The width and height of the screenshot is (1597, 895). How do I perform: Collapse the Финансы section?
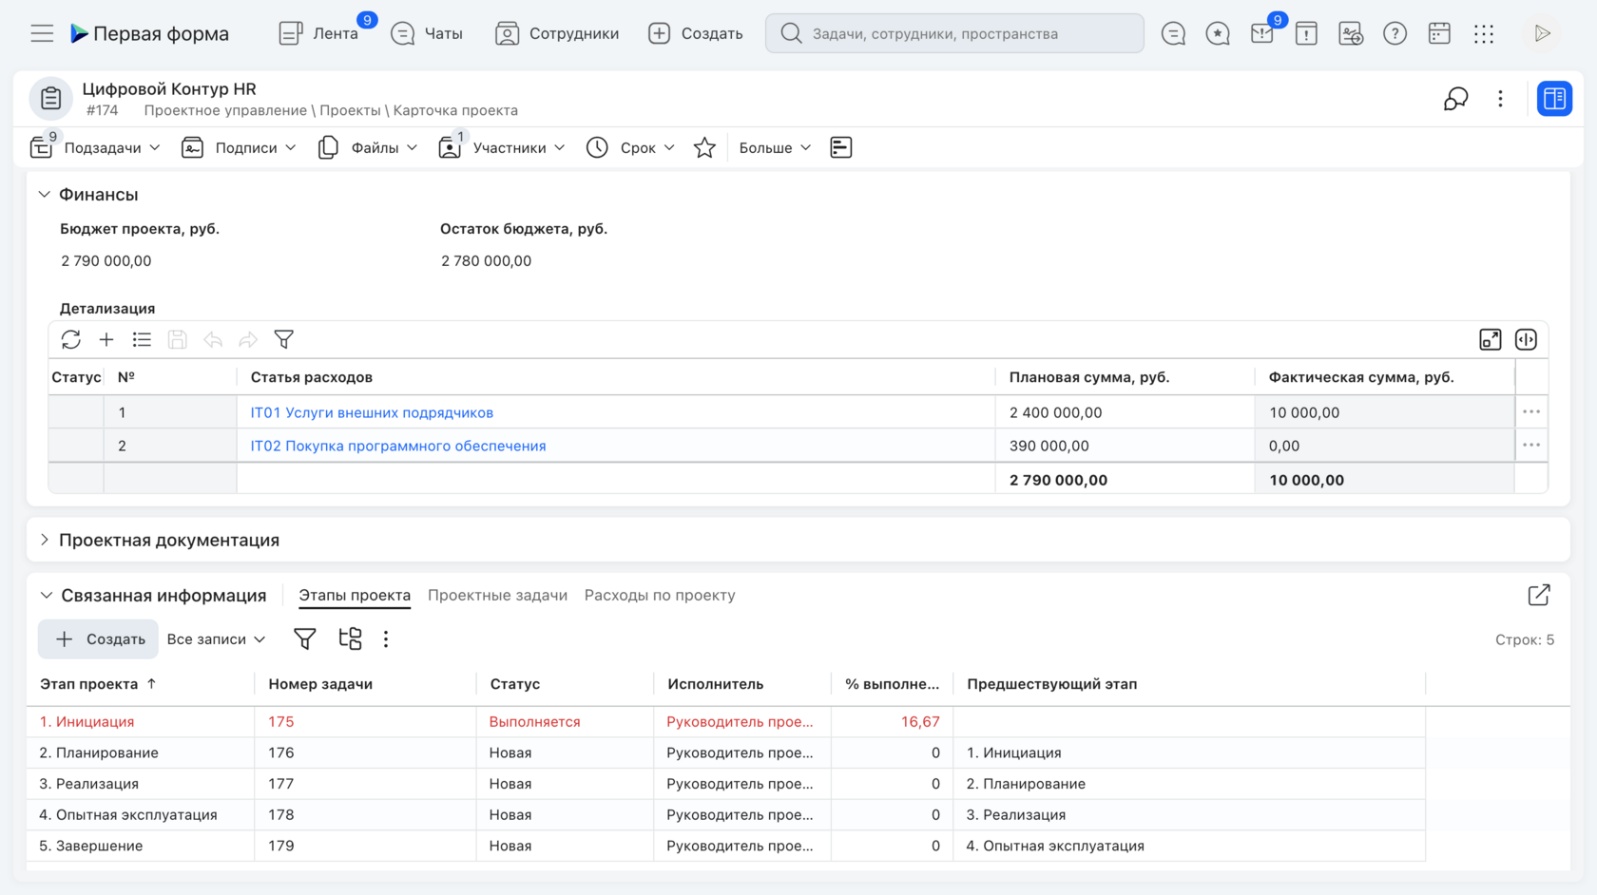tap(44, 193)
